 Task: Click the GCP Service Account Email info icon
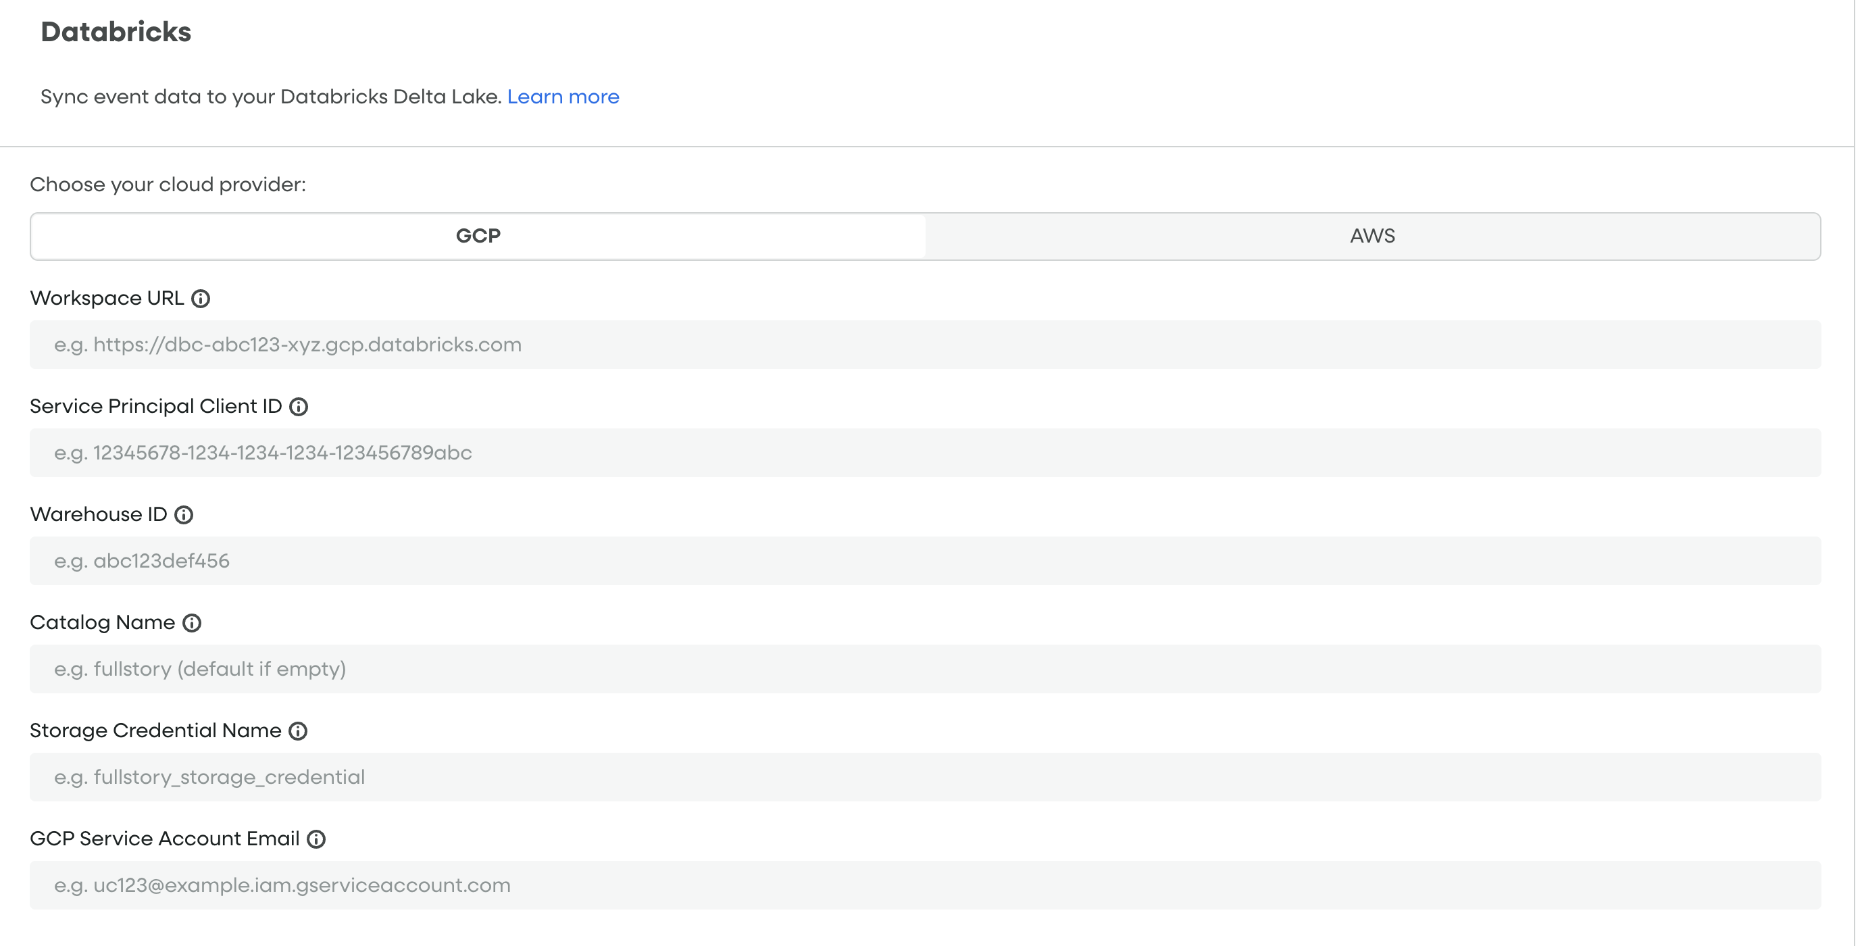coord(316,839)
